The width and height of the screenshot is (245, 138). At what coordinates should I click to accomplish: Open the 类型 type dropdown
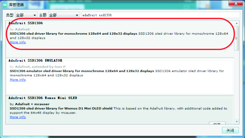click(x=26, y=15)
